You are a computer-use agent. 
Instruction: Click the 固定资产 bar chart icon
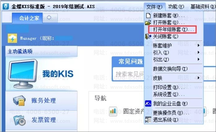click(x=113, y=111)
